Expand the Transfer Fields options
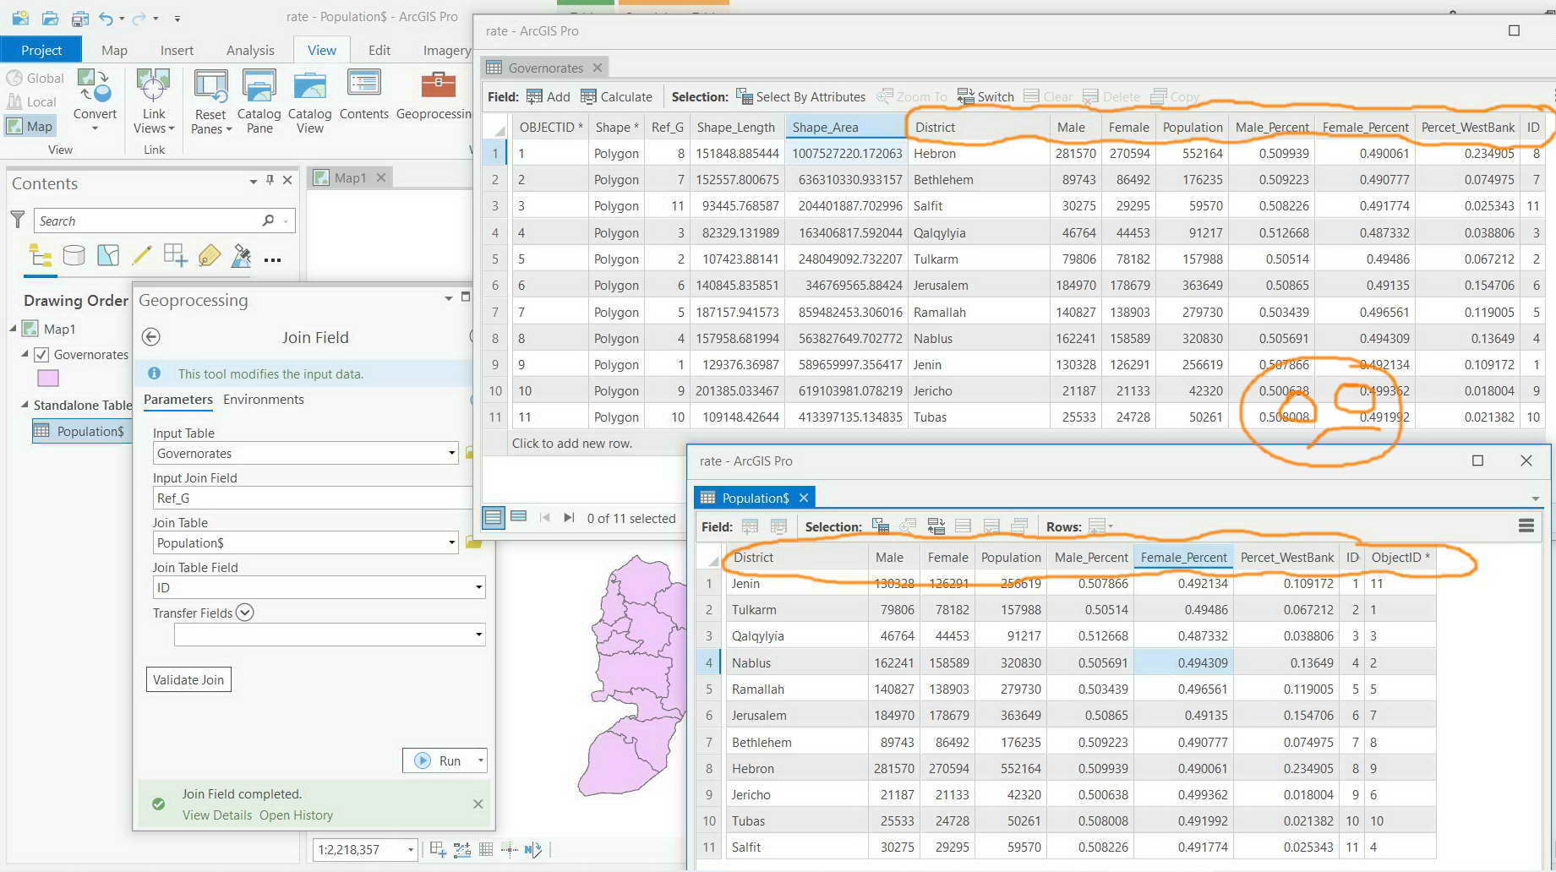Viewport: 1556px width, 872px height. click(244, 613)
